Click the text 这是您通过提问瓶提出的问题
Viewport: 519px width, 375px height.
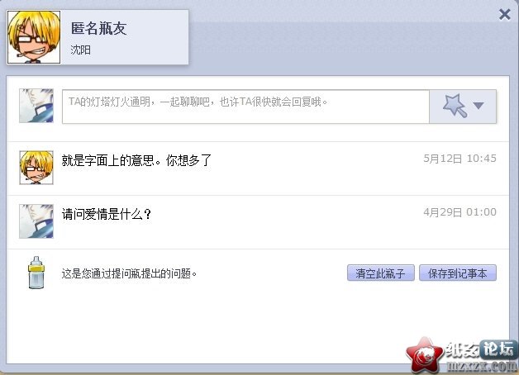tap(129, 273)
